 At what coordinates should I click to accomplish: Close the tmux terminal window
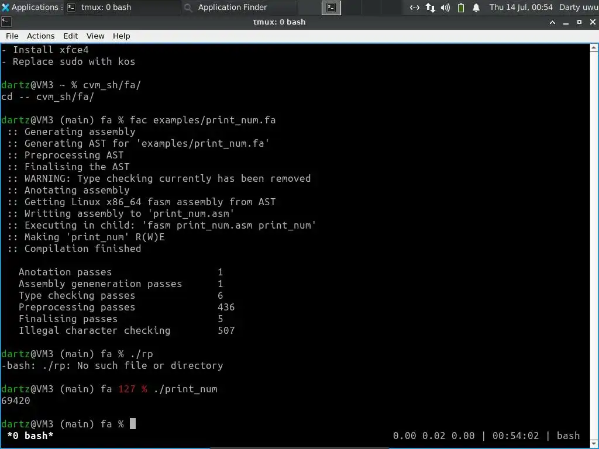click(593, 22)
